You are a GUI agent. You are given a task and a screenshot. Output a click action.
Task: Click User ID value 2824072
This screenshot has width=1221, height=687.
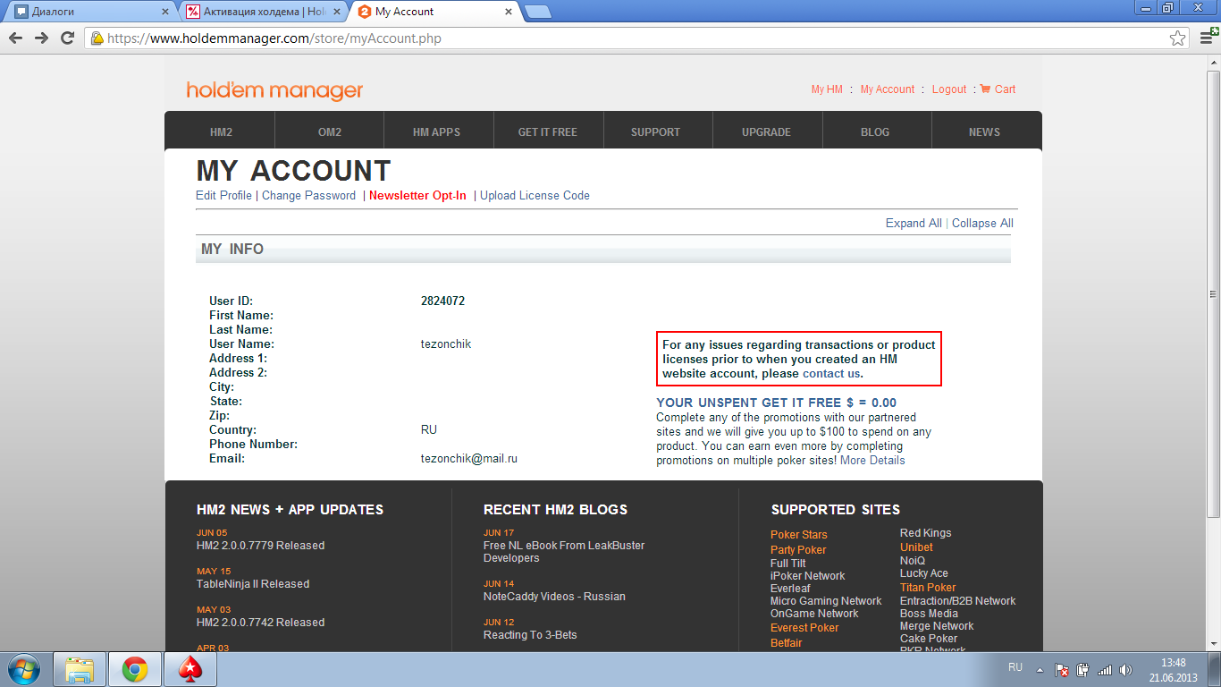[x=442, y=301]
